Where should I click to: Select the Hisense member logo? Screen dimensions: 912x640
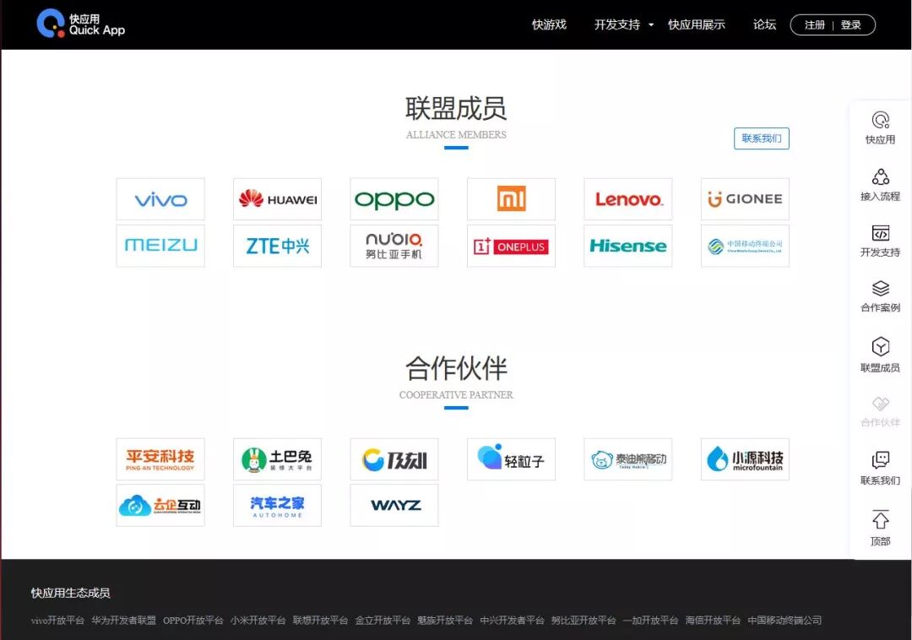(628, 246)
